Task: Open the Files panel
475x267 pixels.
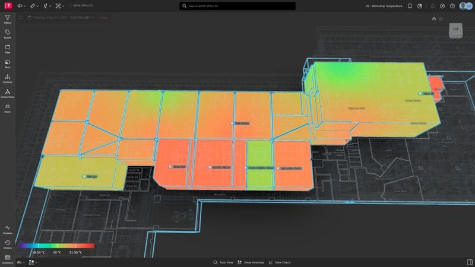Action: pos(8,49)
